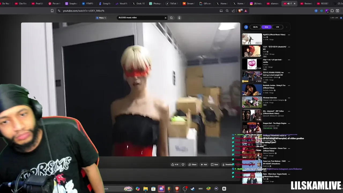Open the Ask button under the video
The width and height of the screenshot is (343, 193).
click(x=204, y=165)
